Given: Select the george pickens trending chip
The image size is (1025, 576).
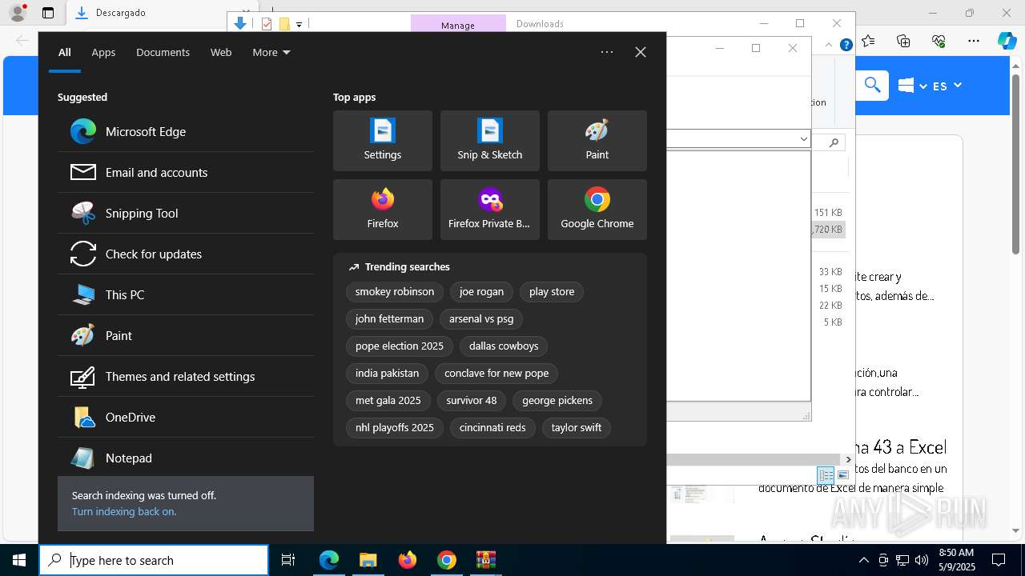Looking at the screenshot, I should pyautogui.click(x=557, y=400).
